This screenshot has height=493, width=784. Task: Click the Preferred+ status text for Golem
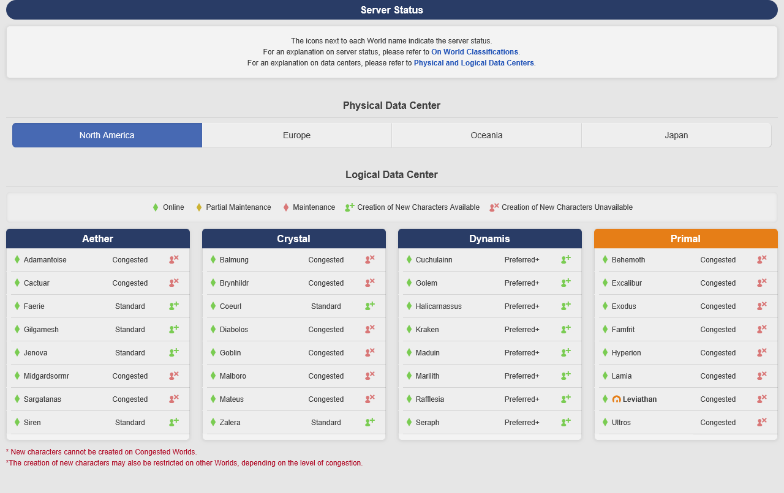[522, 283]
